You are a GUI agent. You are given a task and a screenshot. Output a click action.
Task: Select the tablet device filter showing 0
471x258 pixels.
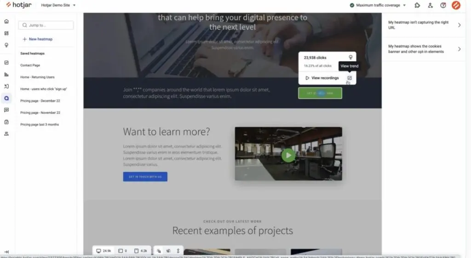[x=123, y=251]
